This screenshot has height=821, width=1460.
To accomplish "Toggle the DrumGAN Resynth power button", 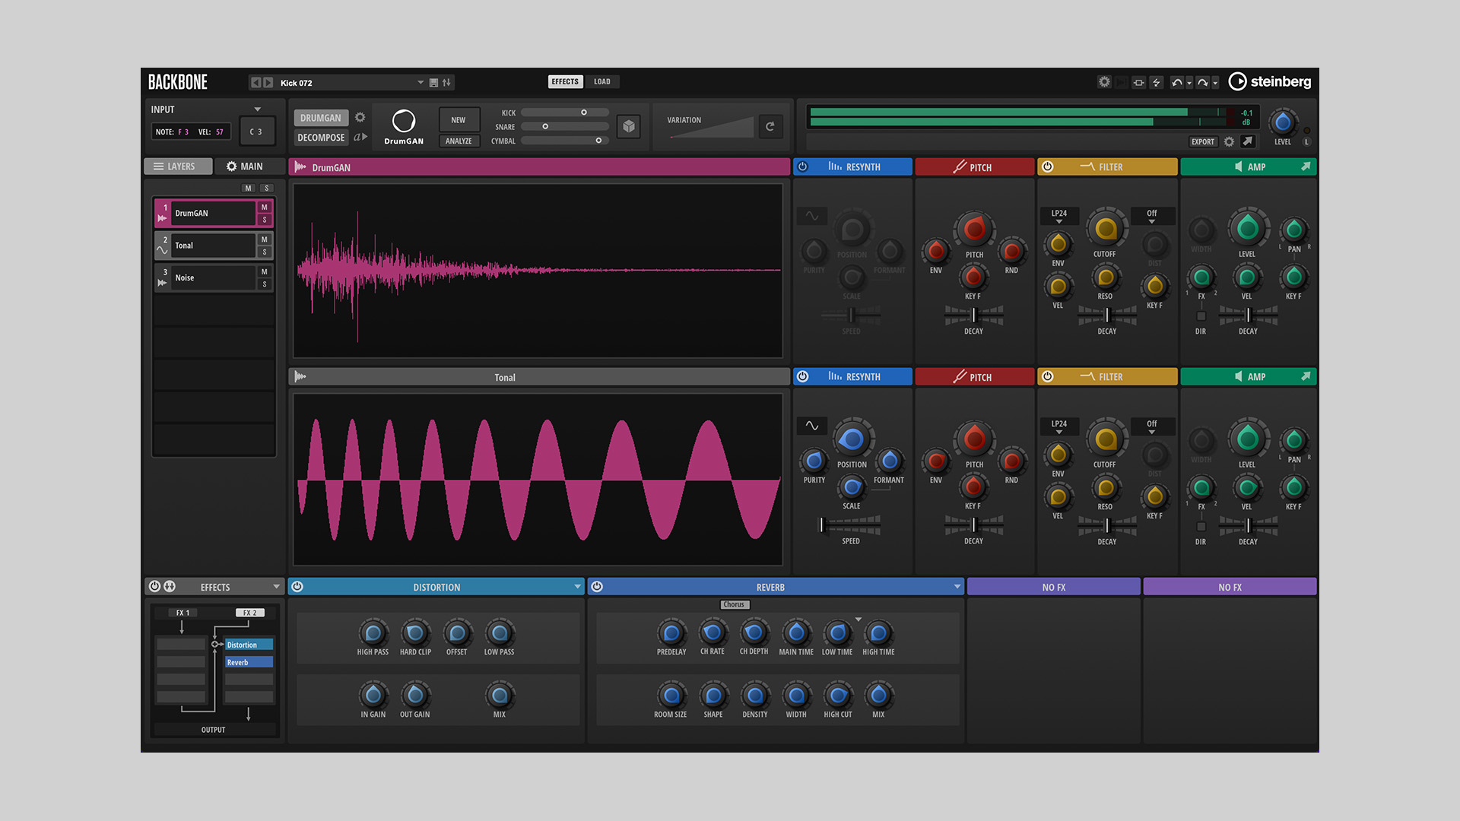I will click(802, 166).
